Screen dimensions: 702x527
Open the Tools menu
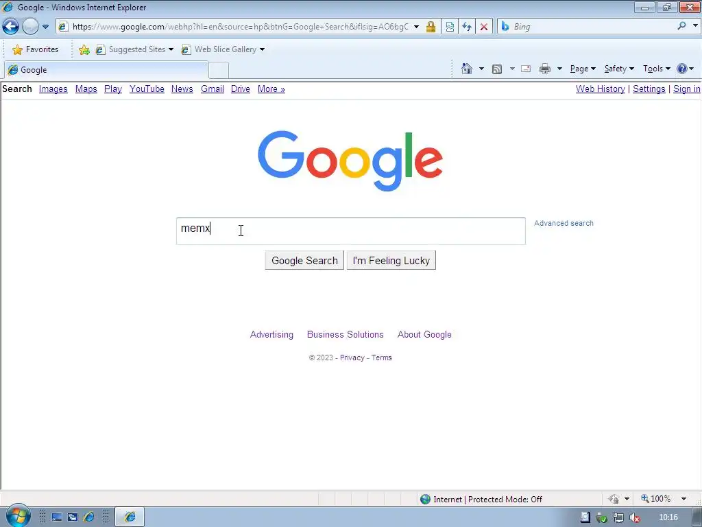coord(656,69)
